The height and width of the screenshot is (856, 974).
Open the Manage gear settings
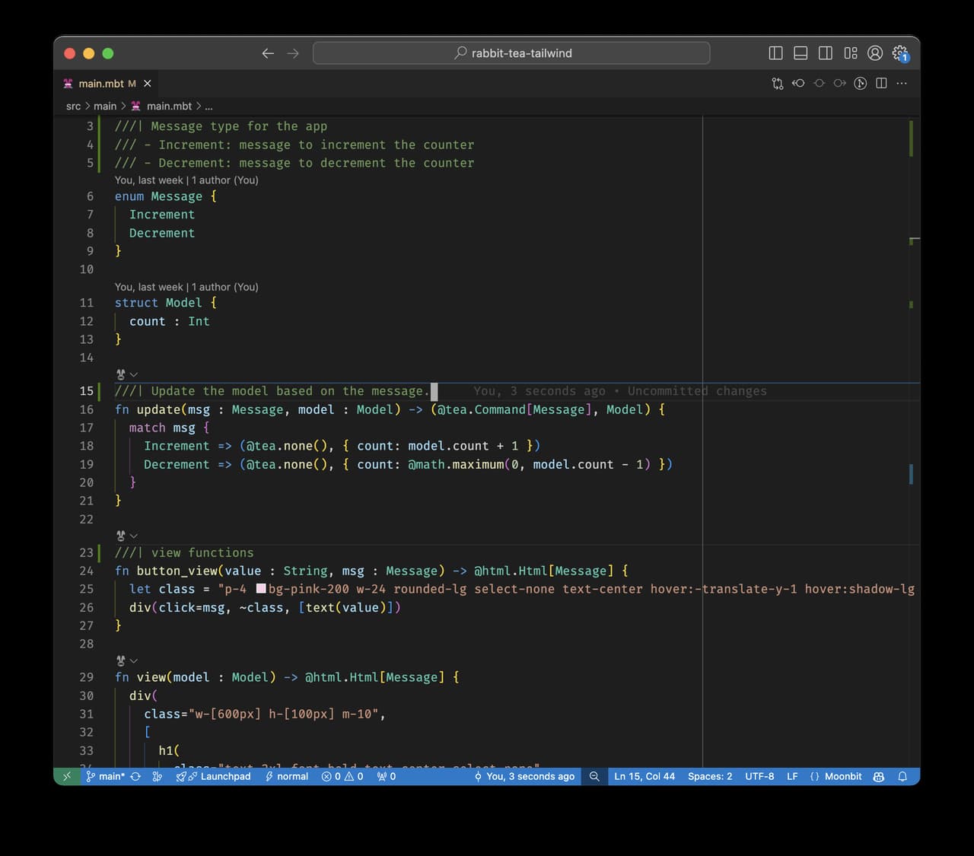899,53
